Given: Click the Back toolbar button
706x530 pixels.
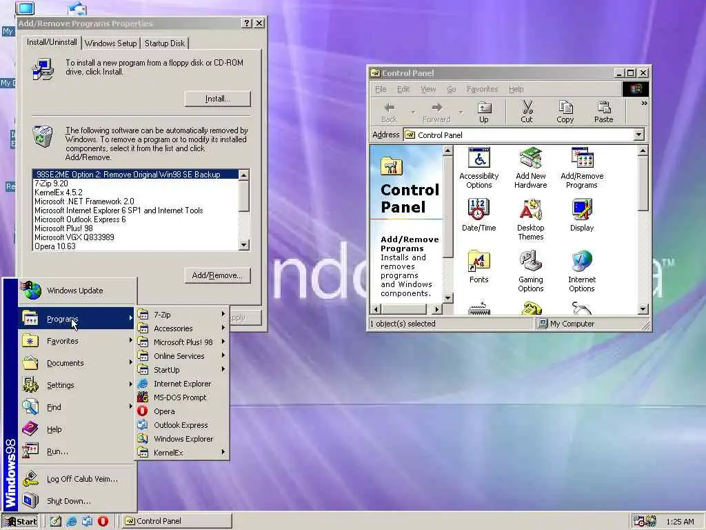Looking at the screenshot, I should point(389,112).
